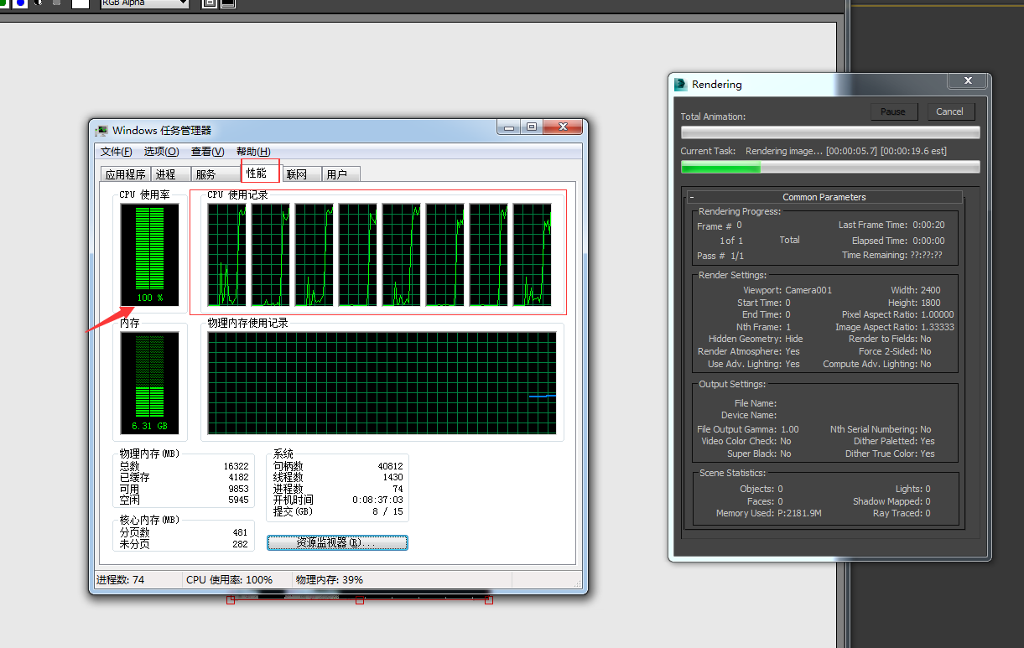Minimize the Windows Task Manager window
Viewport: 1024px width, 648px height.
[508, 127]
